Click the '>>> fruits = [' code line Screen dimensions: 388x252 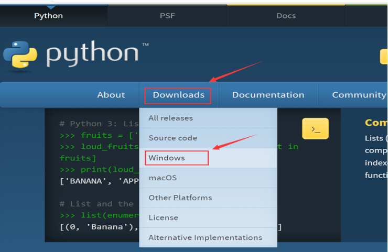[99, 135]
